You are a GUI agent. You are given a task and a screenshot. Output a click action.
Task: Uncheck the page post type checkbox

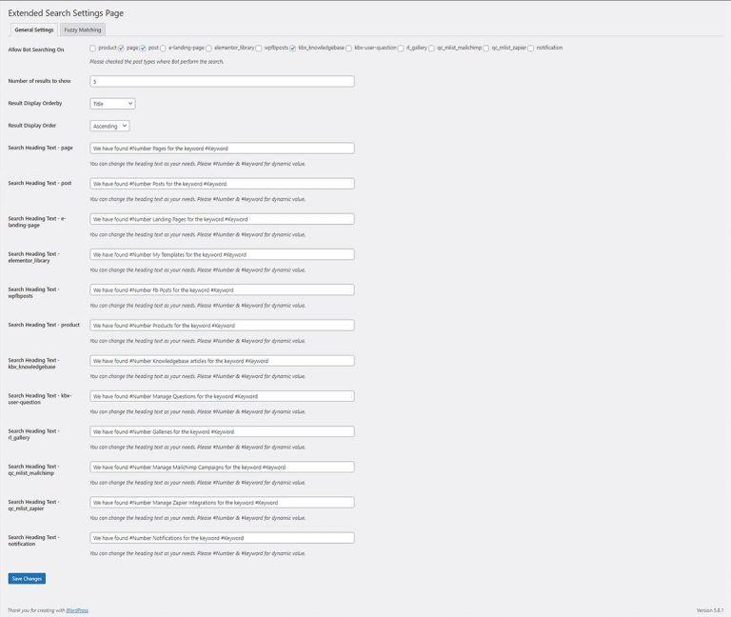(x=121, y=48)
